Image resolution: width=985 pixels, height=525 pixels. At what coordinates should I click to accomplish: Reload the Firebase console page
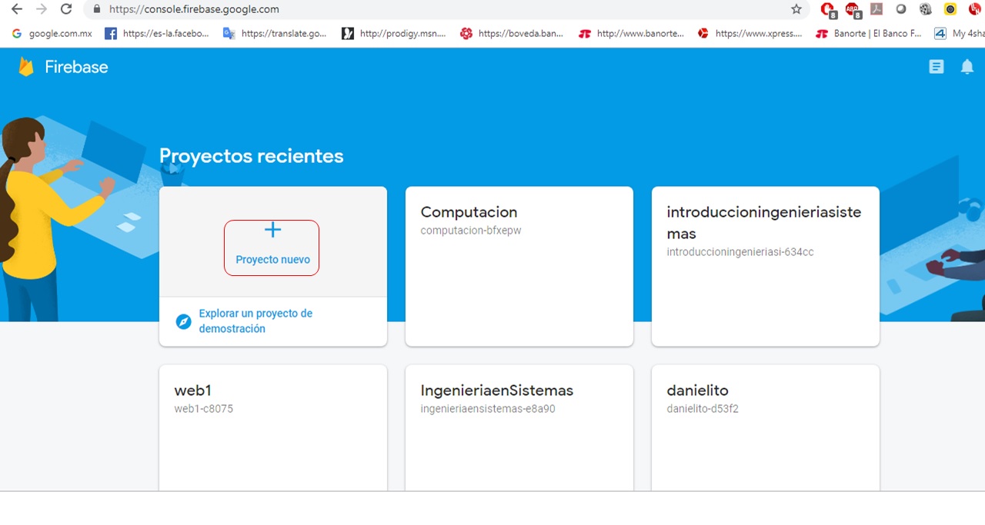[x=66, y=9]
